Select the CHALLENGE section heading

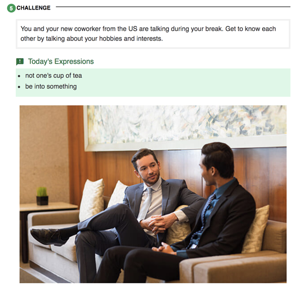click(x=33, y=8)
